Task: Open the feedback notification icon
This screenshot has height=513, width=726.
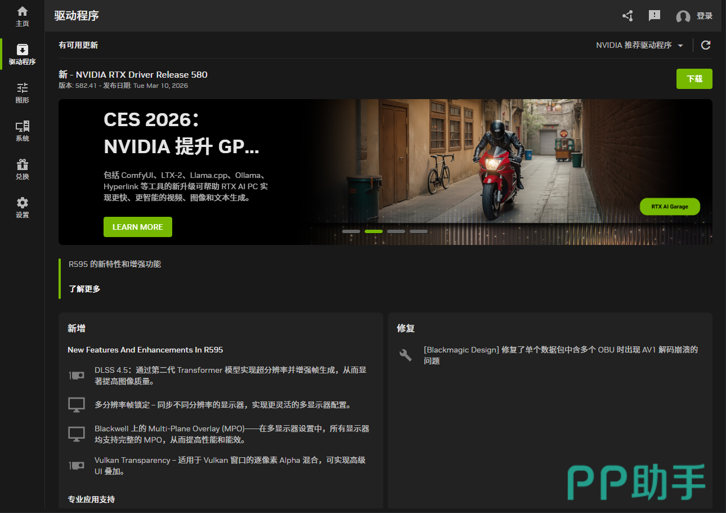Action: pos(654,16)
